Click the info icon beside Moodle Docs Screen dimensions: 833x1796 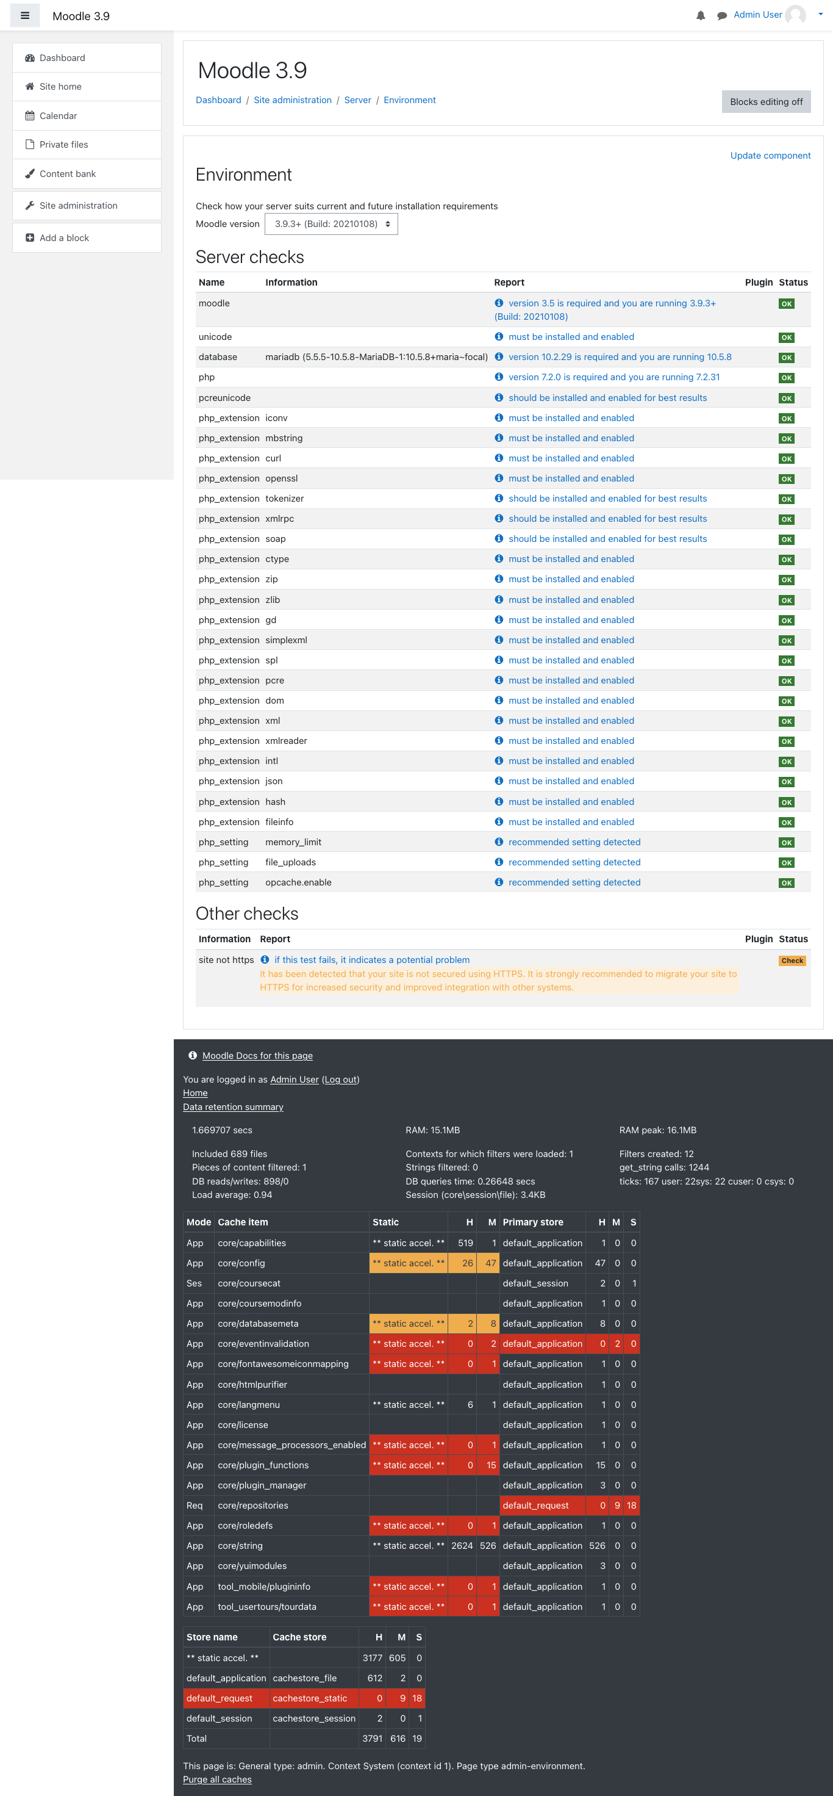tap(193, 1056)
